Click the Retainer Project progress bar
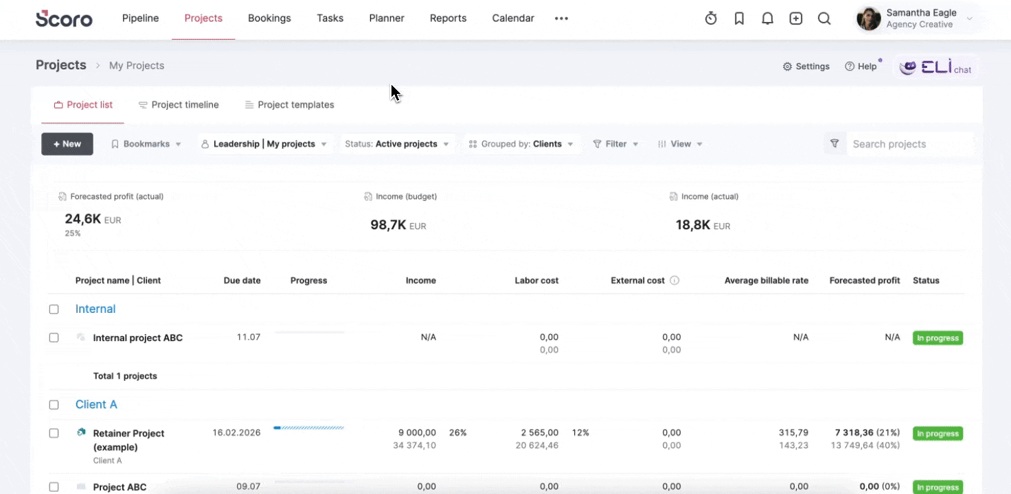Image resolution: width=1011 pixels, height=494 pixels. point(308,427)
